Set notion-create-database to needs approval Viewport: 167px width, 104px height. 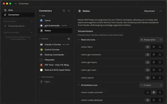click(154, 100)
